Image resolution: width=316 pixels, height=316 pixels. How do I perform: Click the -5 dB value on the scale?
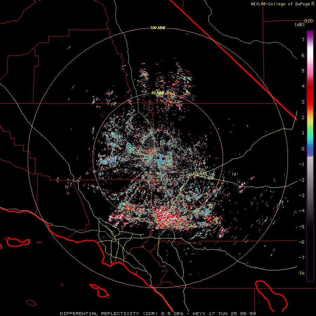[302, 226]
